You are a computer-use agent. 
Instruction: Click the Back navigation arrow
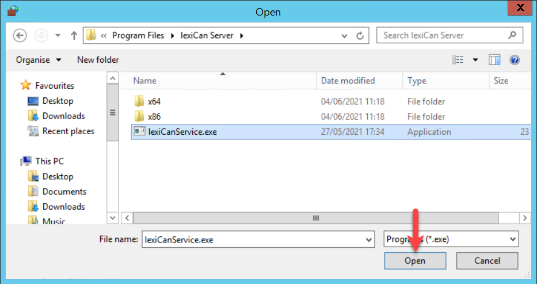pos(20,36)
